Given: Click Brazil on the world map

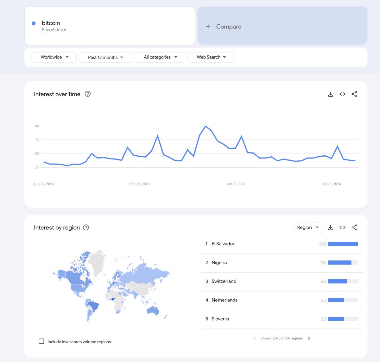Looking at the screenshot, I should pyautogui.click(x=93, y=306).
